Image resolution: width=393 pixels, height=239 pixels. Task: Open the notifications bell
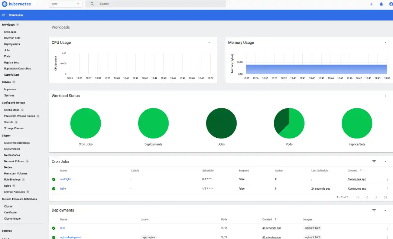click(x=382, y=4)
